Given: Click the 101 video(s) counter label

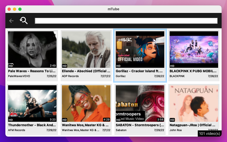Looking at the screenshot, I should click(x=209, y=134).
